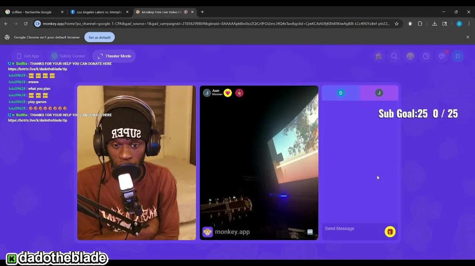
Task: Close the Monkey tab
Action: (192, 12)
